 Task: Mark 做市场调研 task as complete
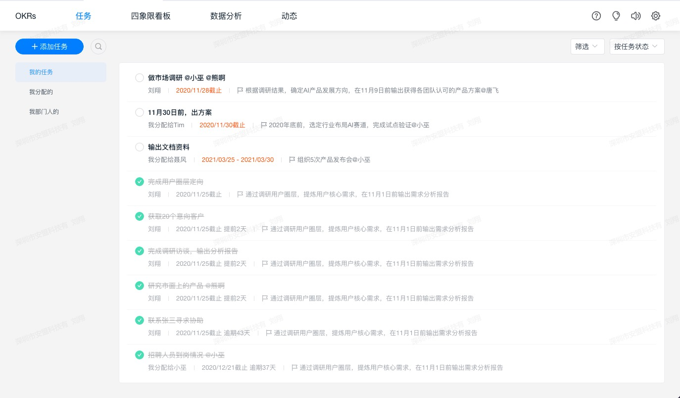tap(140, 78)
